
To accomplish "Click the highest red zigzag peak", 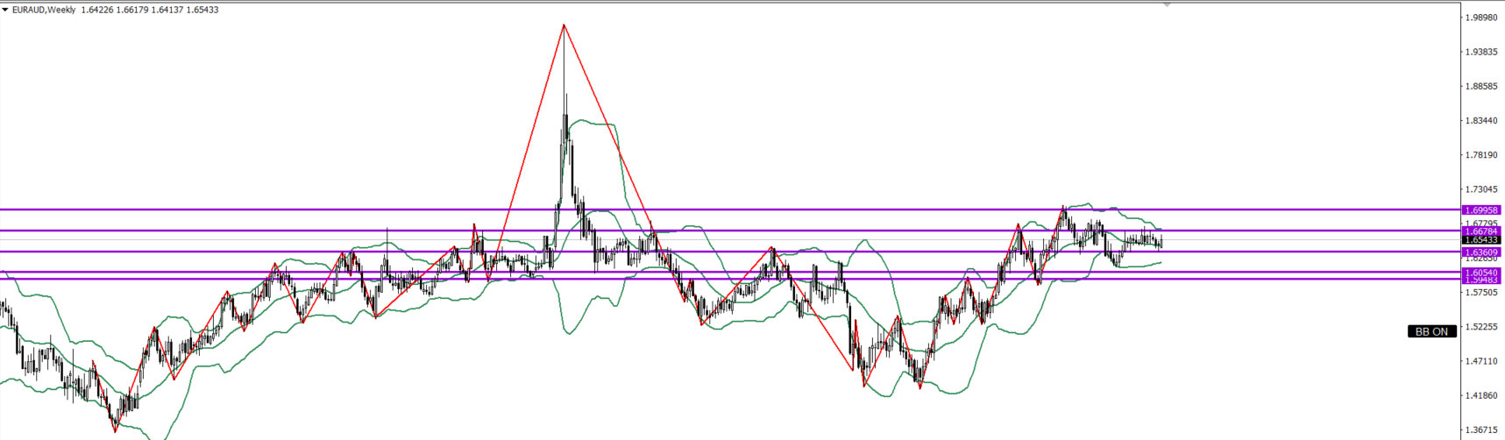I will click(x=564, y=25).
